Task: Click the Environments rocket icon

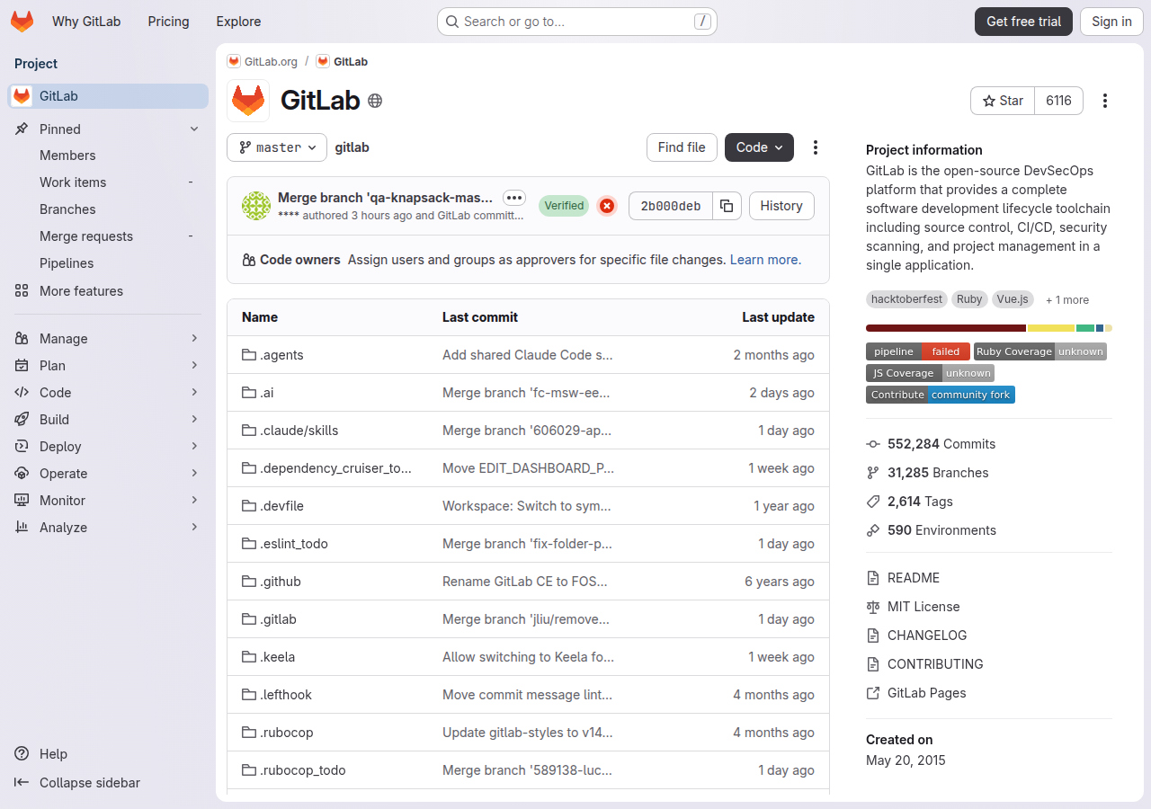Action: [x=872, y=530]
